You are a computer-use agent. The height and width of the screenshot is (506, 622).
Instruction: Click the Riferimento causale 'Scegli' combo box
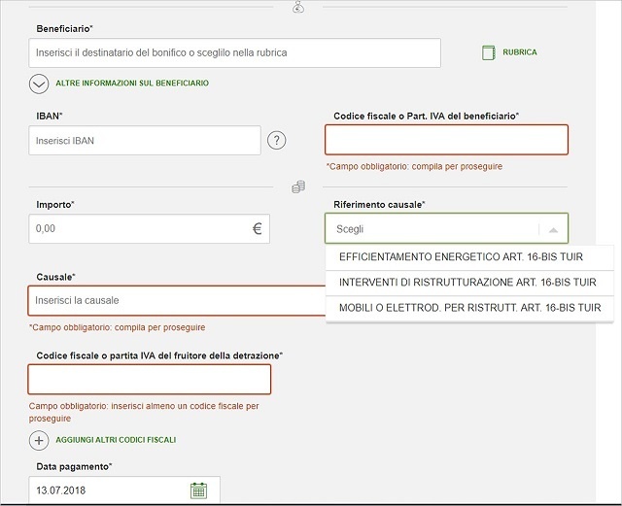point(432,229)
